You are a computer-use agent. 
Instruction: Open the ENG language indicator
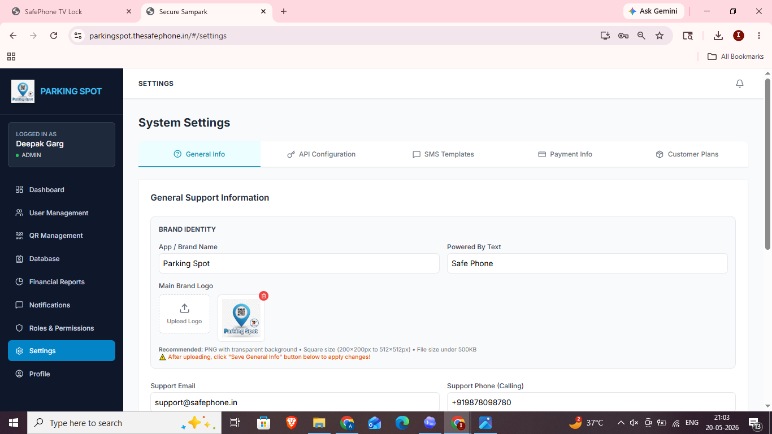point(692,423)
